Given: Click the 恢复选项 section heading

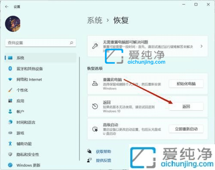Looking at the screenshot, I should pos(95,68).
